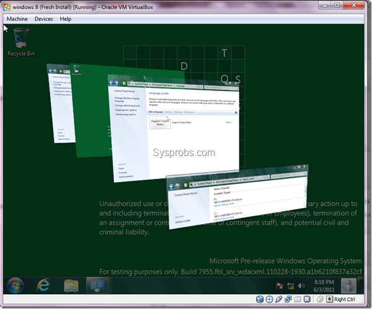This screenshot has height=309, width=372.
Task: Click the VirtualBox hard disk status icon
Action: pos(260,300)
